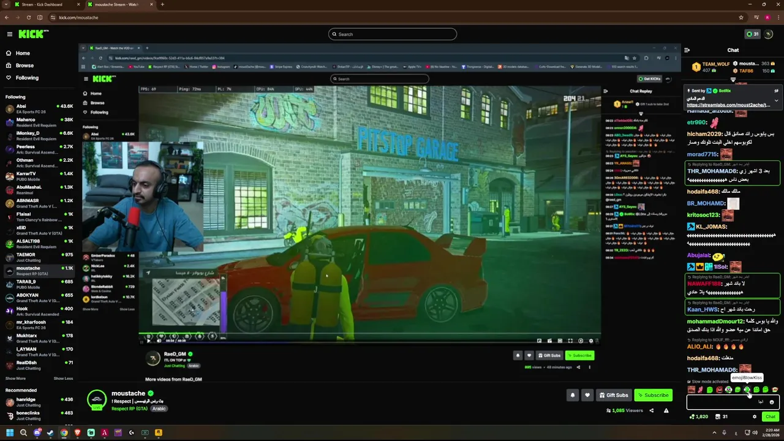Open user profile avatar in header
This screenshot has width=784, height=441.
[x=769, y=34]
